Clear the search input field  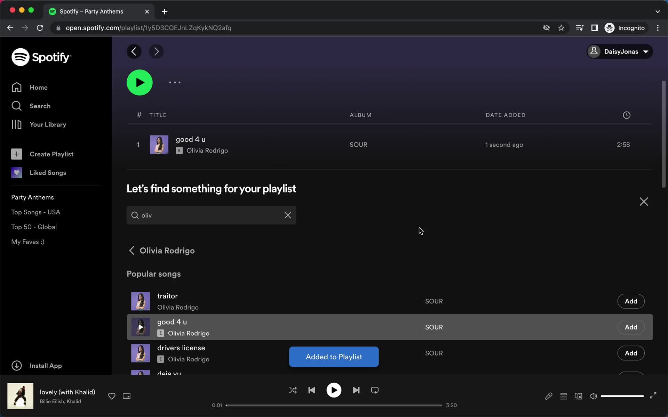pos(288,215)
